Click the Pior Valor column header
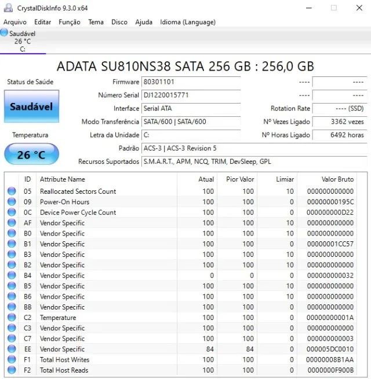 pyautogui.click(x=237, y=179)
